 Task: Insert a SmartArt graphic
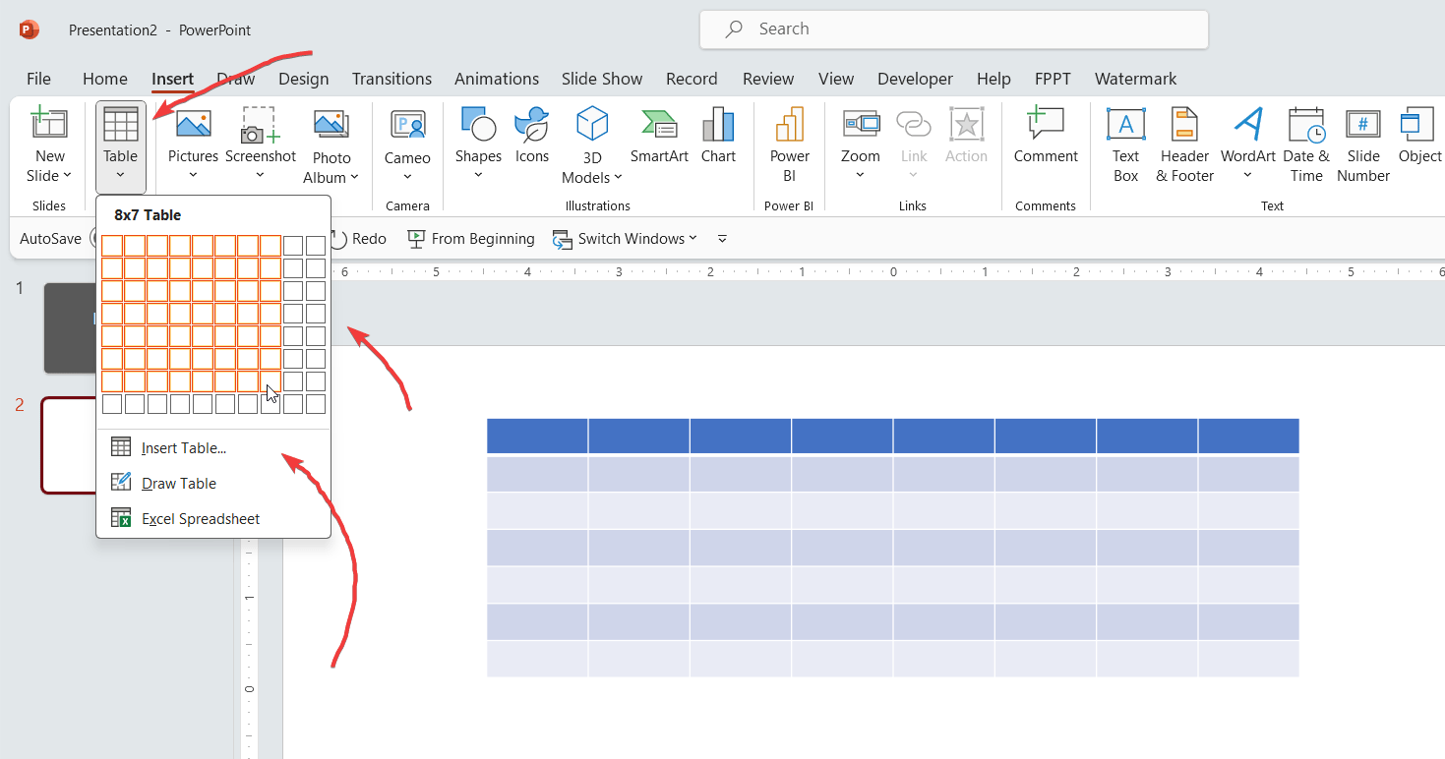coord(658,138)
